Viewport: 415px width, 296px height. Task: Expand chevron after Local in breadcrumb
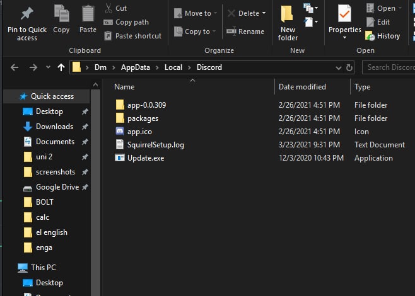189,67
